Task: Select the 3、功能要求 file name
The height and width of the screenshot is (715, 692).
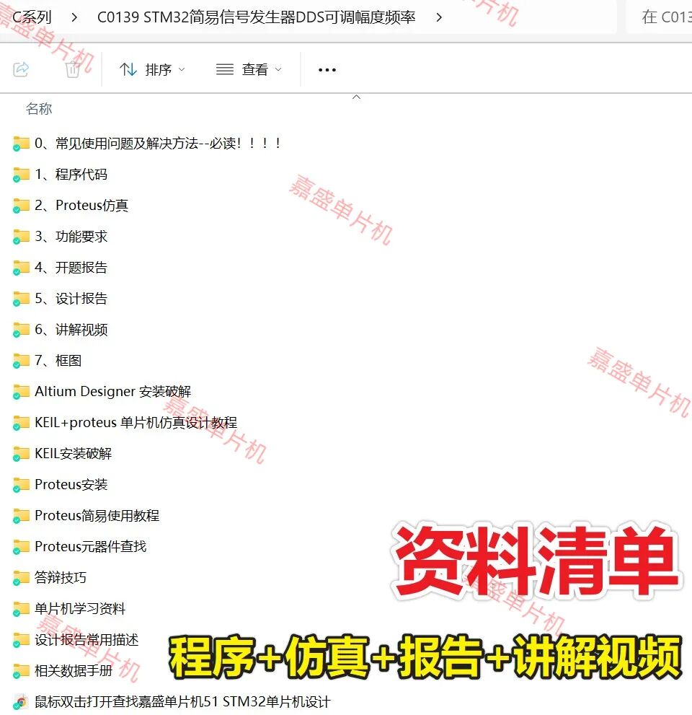Action: (x=71, y=236)
